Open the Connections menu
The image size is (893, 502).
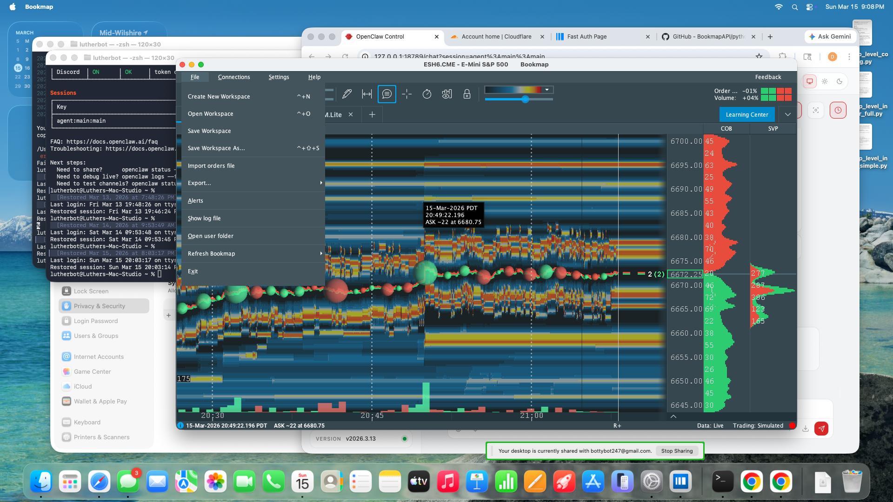coord(233,77)
